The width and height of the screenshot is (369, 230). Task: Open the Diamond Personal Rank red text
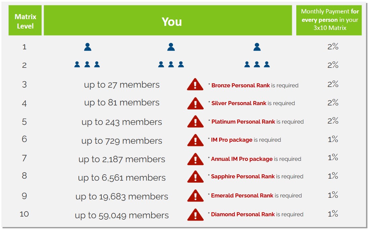[x=243, y=214]
